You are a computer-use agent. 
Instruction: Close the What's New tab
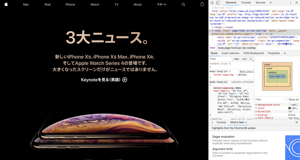click(246, 122)
